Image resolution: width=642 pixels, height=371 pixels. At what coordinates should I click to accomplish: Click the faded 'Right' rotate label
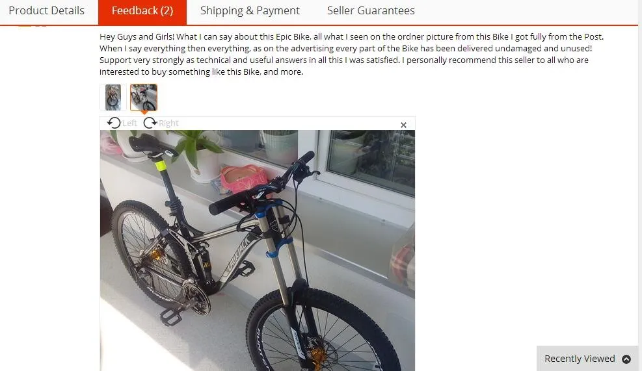168,123
